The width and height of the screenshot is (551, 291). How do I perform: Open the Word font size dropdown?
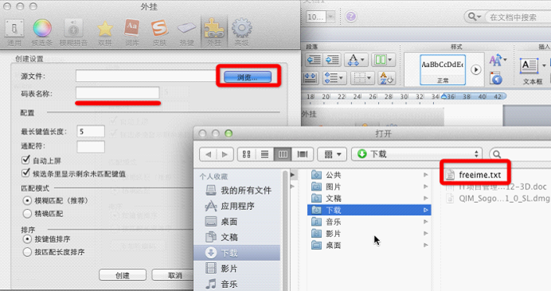pos(330,17)
